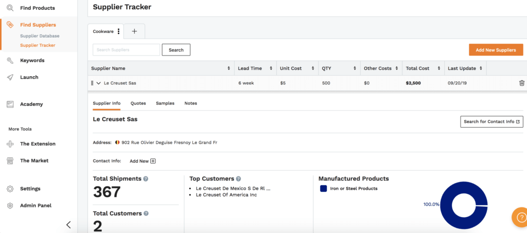
Task: Click the Search button
Action: (x=176, y=50)
